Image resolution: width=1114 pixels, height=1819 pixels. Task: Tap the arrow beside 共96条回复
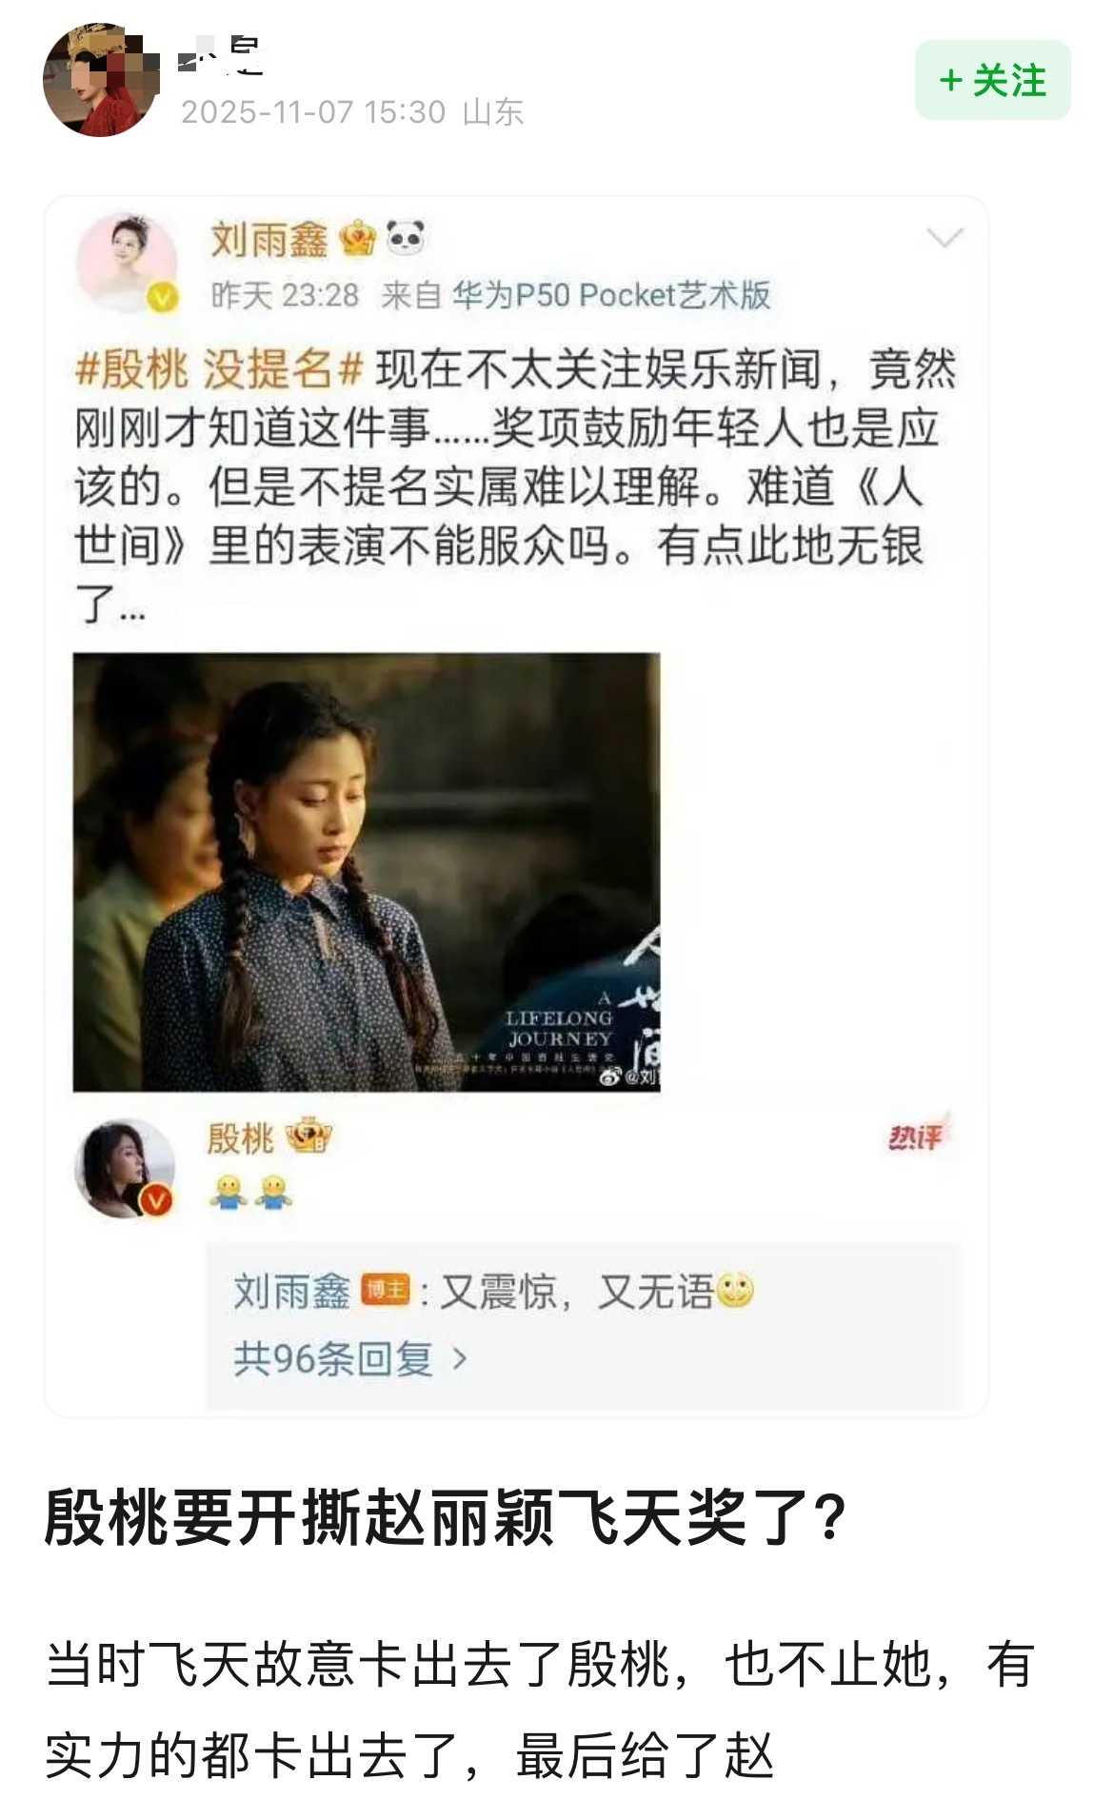pyautogui.click(x=459, y=1358)
